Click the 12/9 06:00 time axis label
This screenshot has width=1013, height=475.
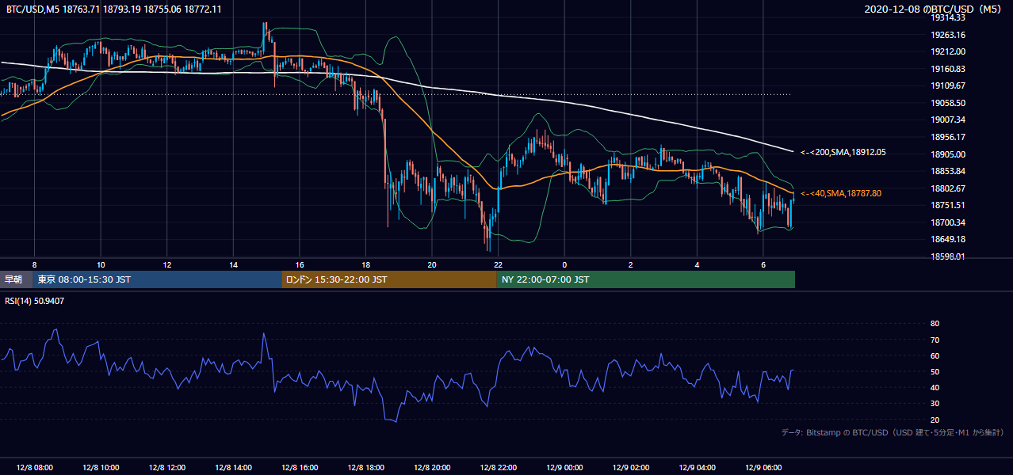click(x=763, y=467)
